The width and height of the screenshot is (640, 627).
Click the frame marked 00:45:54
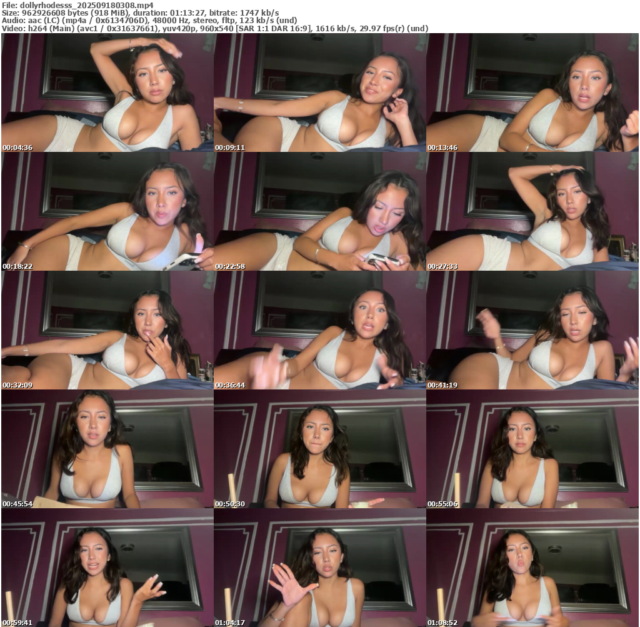click(107, 449)
